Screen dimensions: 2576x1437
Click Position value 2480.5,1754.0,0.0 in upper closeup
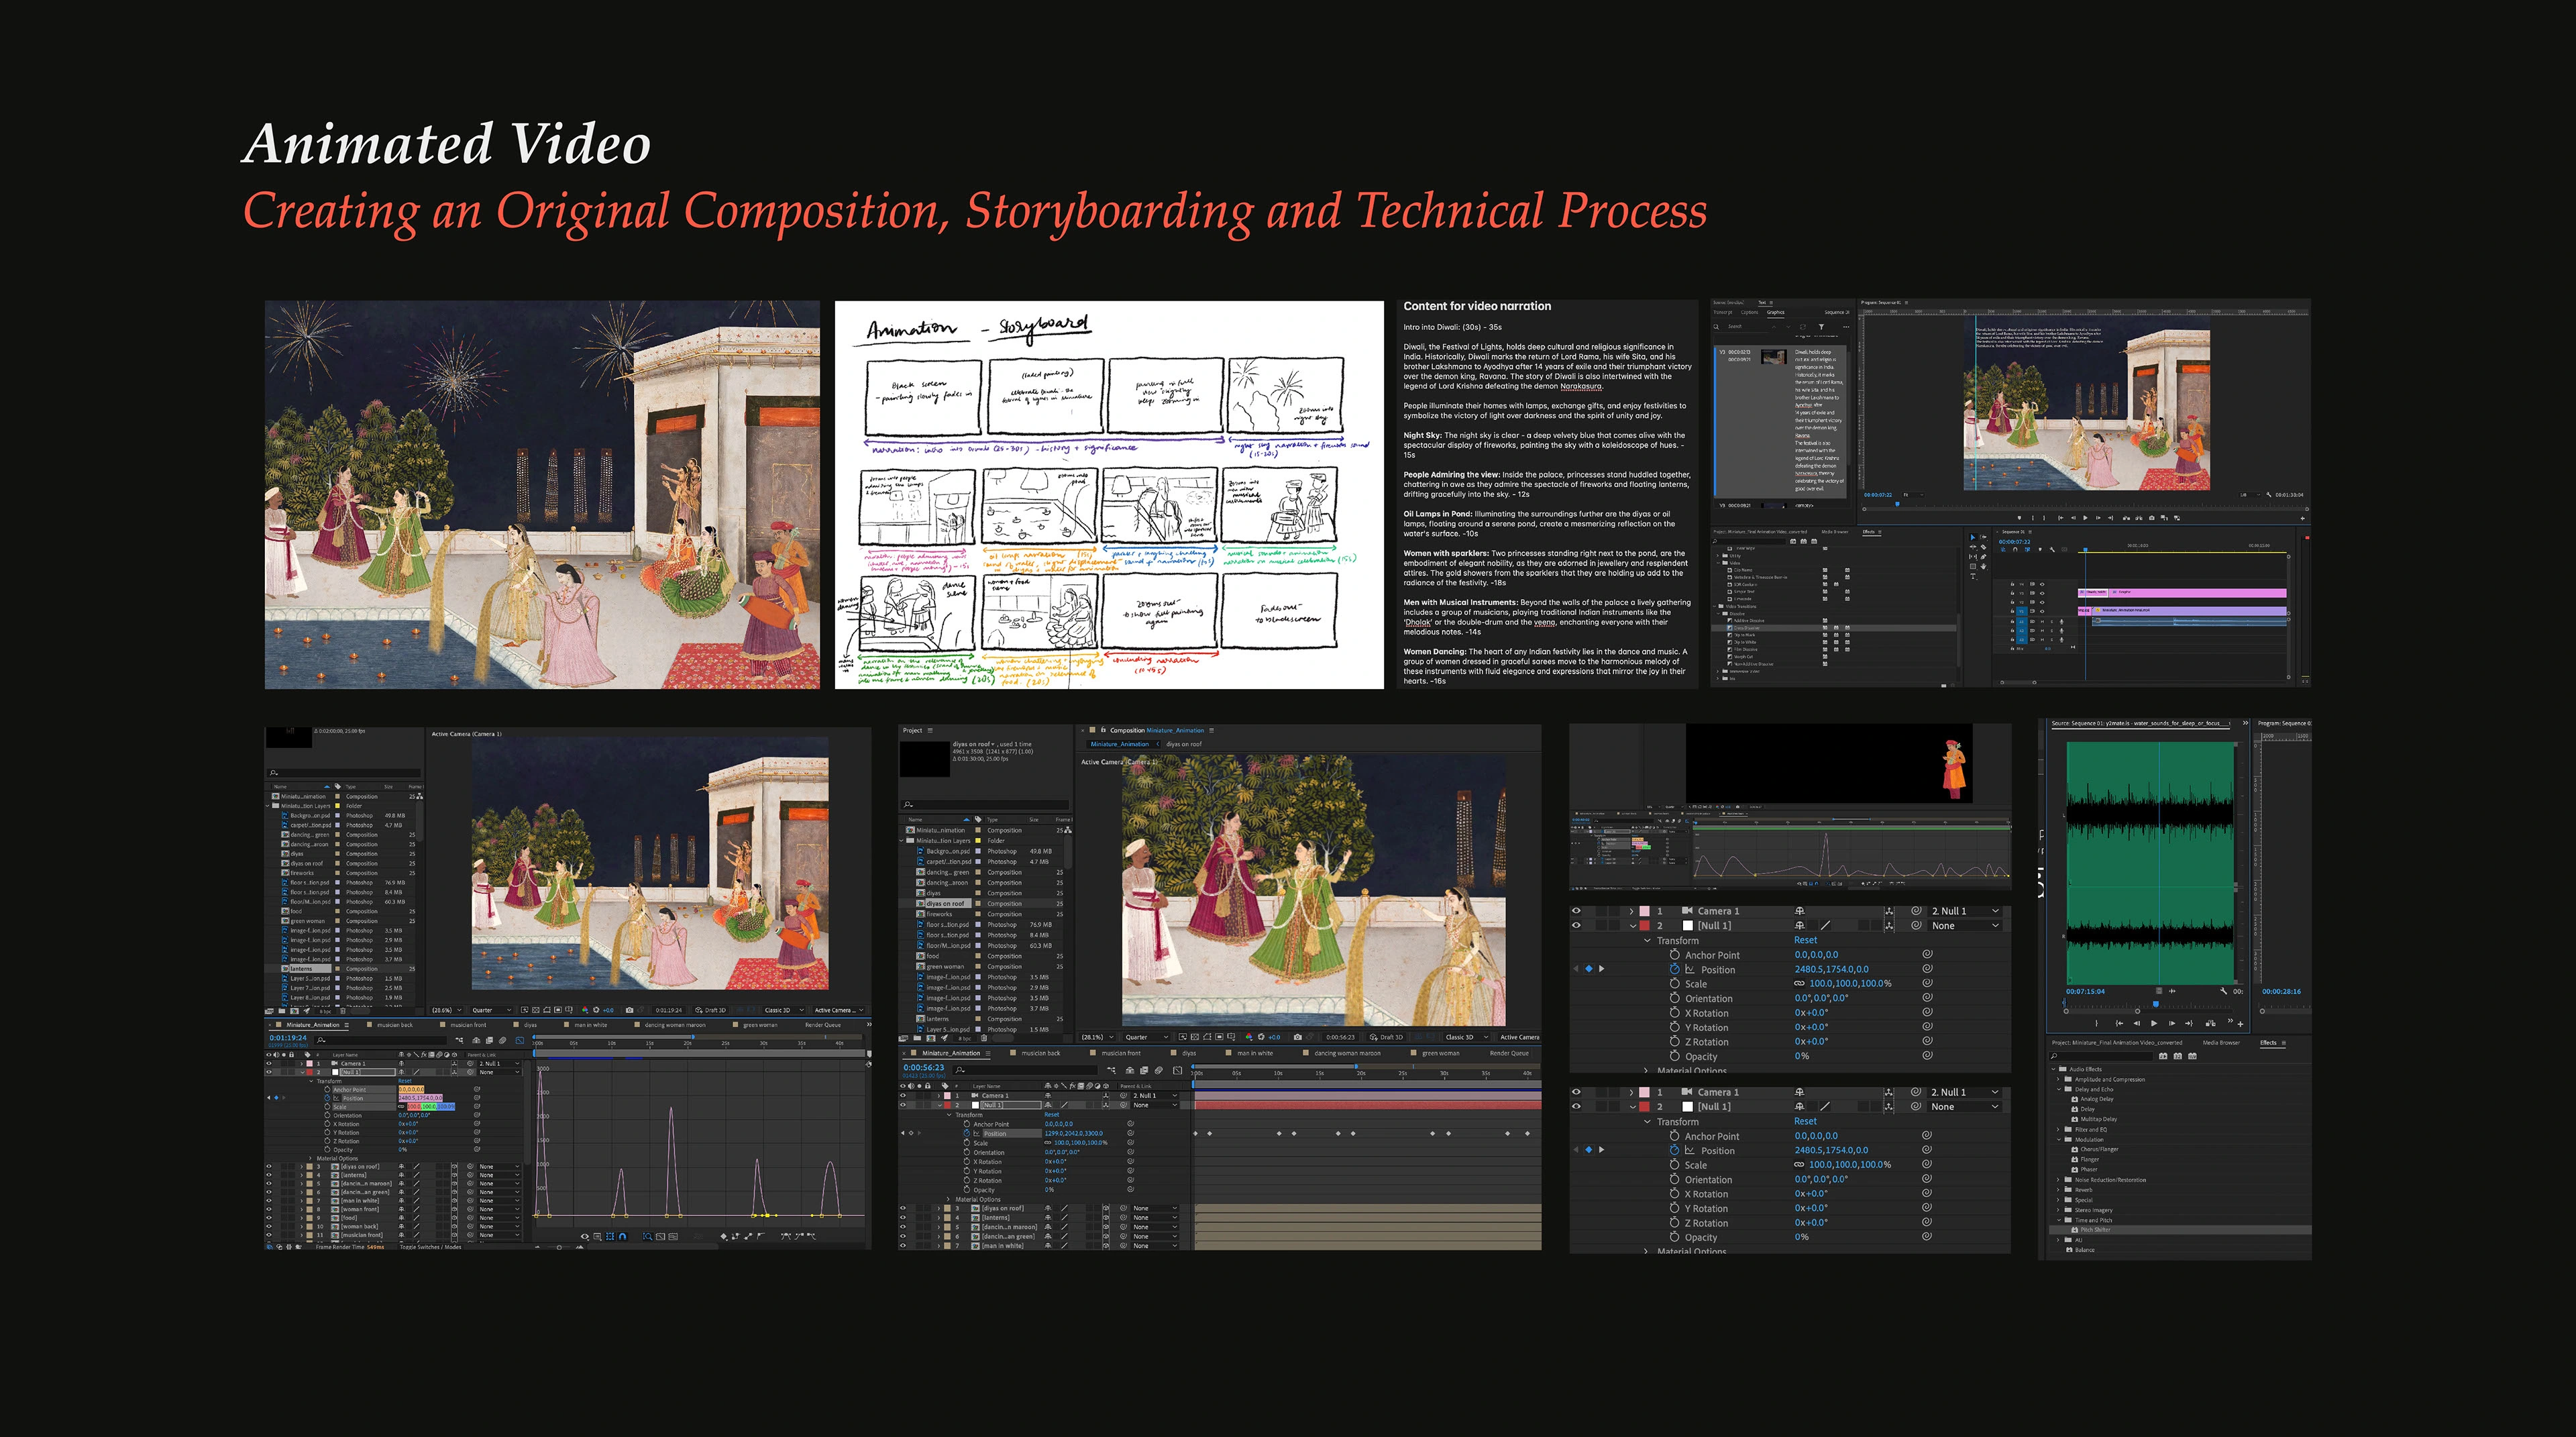[x=1832, y=969]
